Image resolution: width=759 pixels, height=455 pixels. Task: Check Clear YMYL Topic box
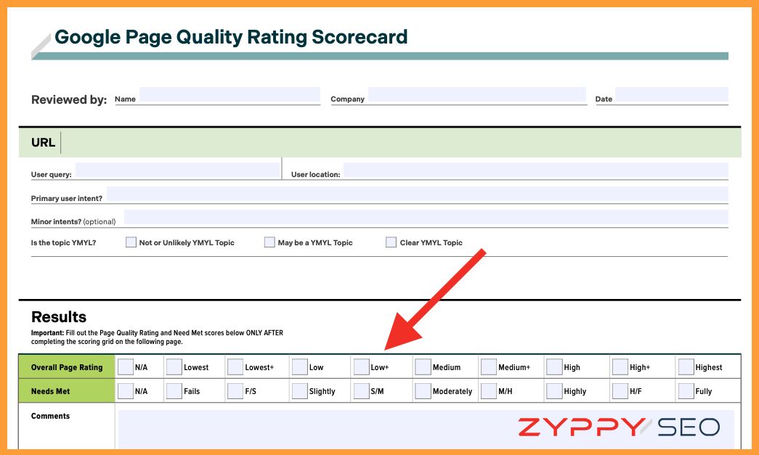coord(391,242)
